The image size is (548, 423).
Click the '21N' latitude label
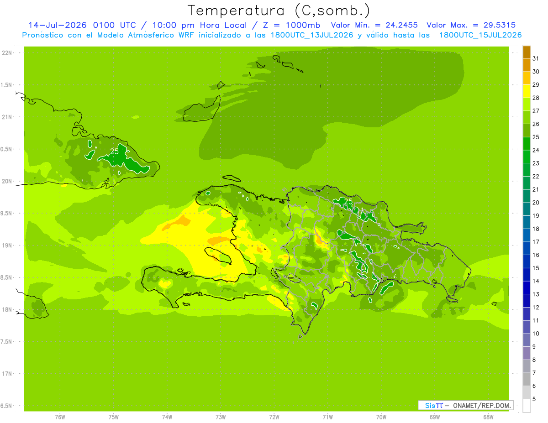point(7,117)
